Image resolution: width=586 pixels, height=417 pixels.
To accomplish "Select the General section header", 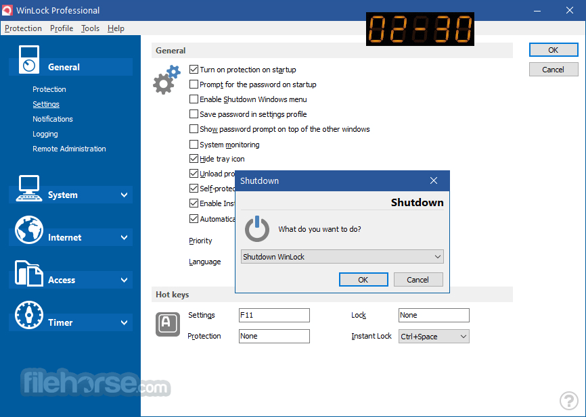I will coord(64,67).
